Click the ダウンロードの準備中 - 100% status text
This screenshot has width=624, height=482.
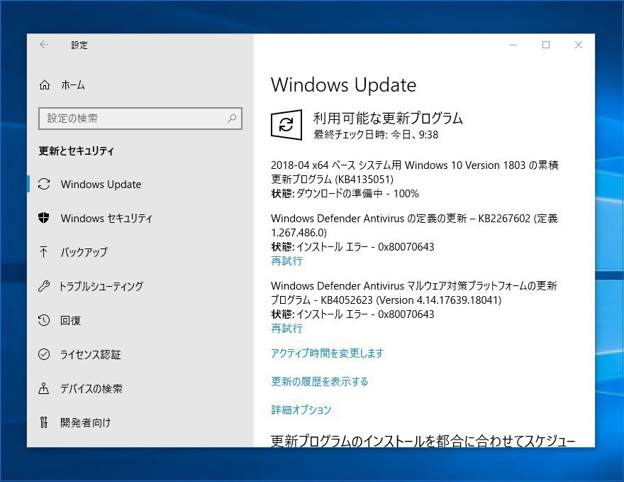point(358,194)
